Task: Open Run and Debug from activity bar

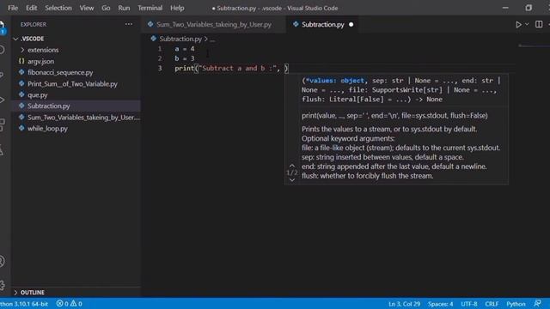Action: 2,100
